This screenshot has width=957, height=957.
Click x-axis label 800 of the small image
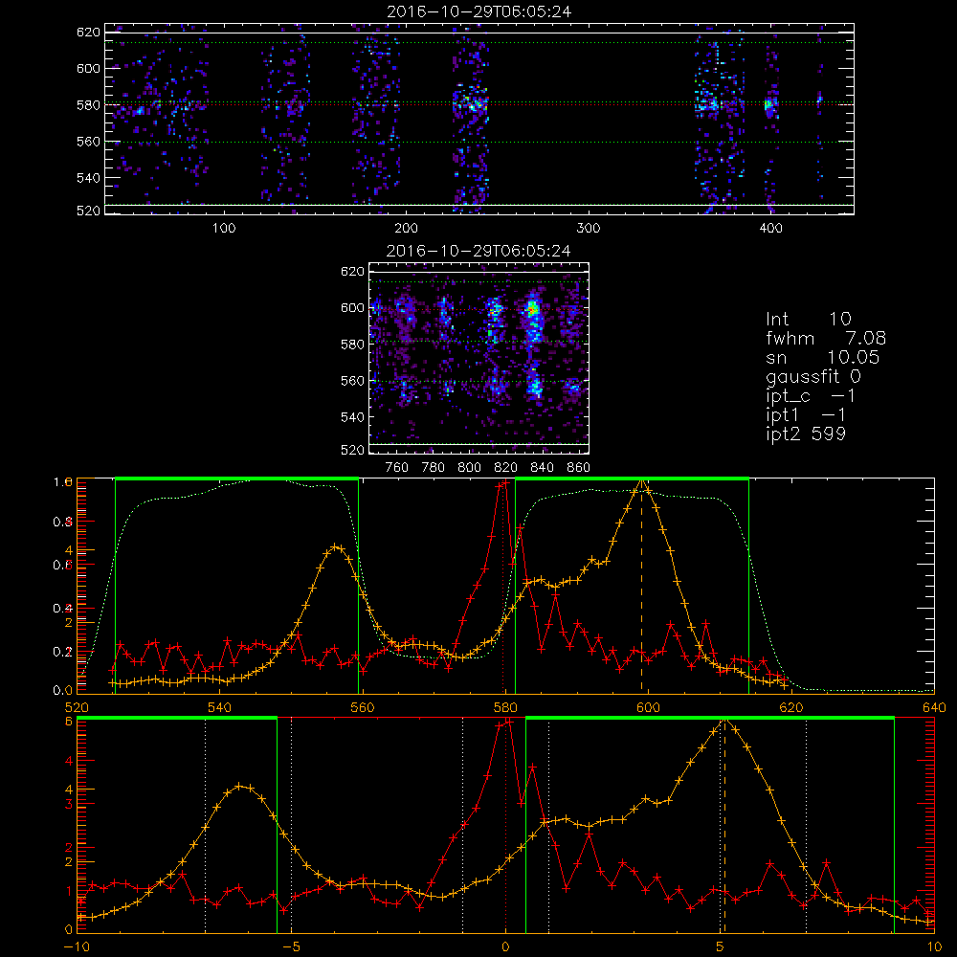tap(469, 468)
